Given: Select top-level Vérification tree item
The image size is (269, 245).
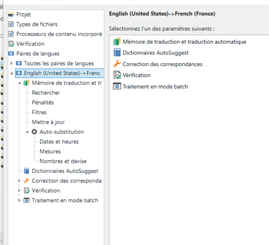Looking at the screenshot, I should pyautogui.click(x=30, y=44).
